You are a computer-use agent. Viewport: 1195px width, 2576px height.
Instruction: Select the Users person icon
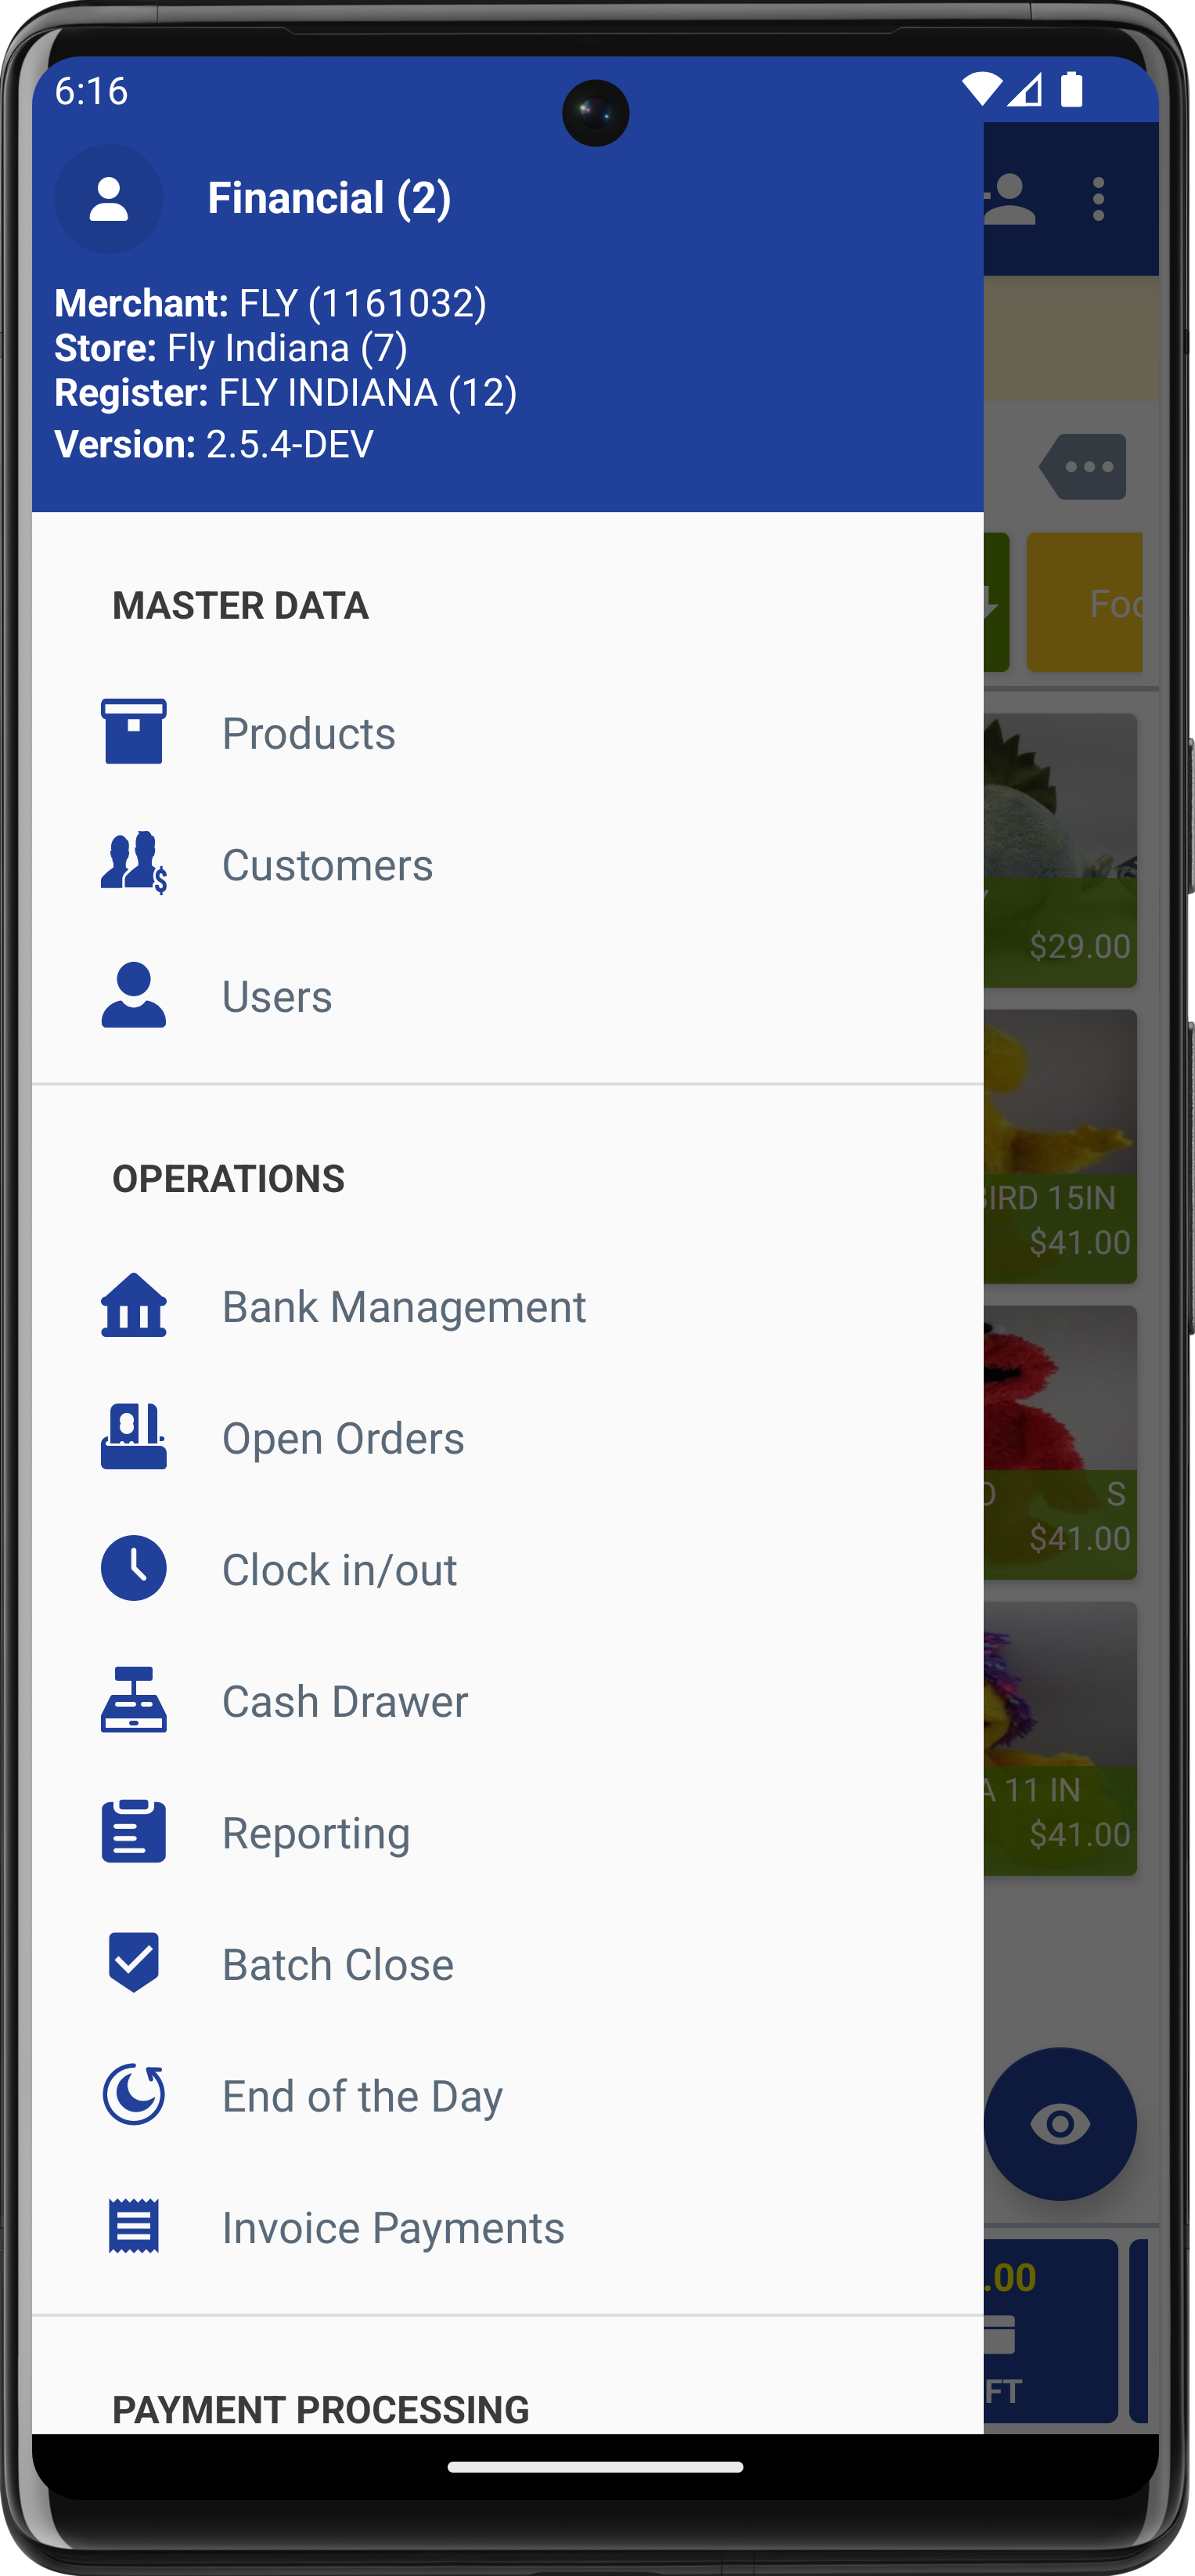pos(134,995)
